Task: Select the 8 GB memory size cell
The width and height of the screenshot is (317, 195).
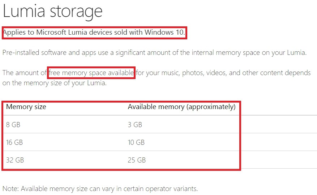Action: click(x=13, y=125)
